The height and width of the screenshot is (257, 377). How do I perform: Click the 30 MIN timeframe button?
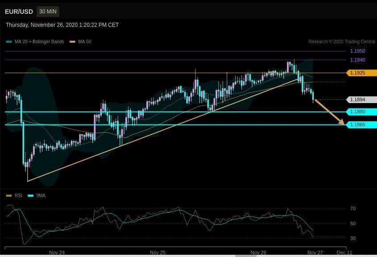pyautogui.click(x=48, y=12)
